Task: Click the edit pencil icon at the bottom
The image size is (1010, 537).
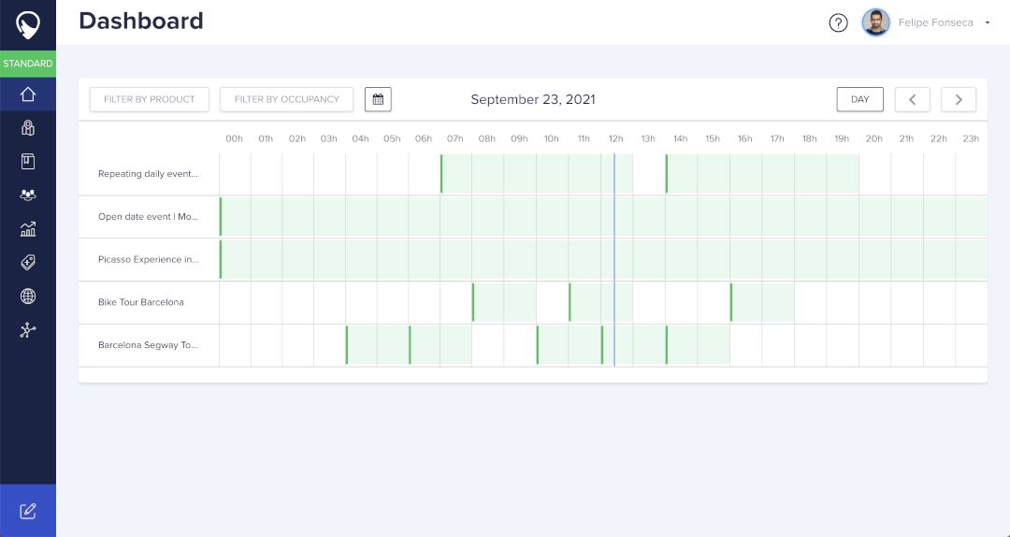Action: [28, 511]
